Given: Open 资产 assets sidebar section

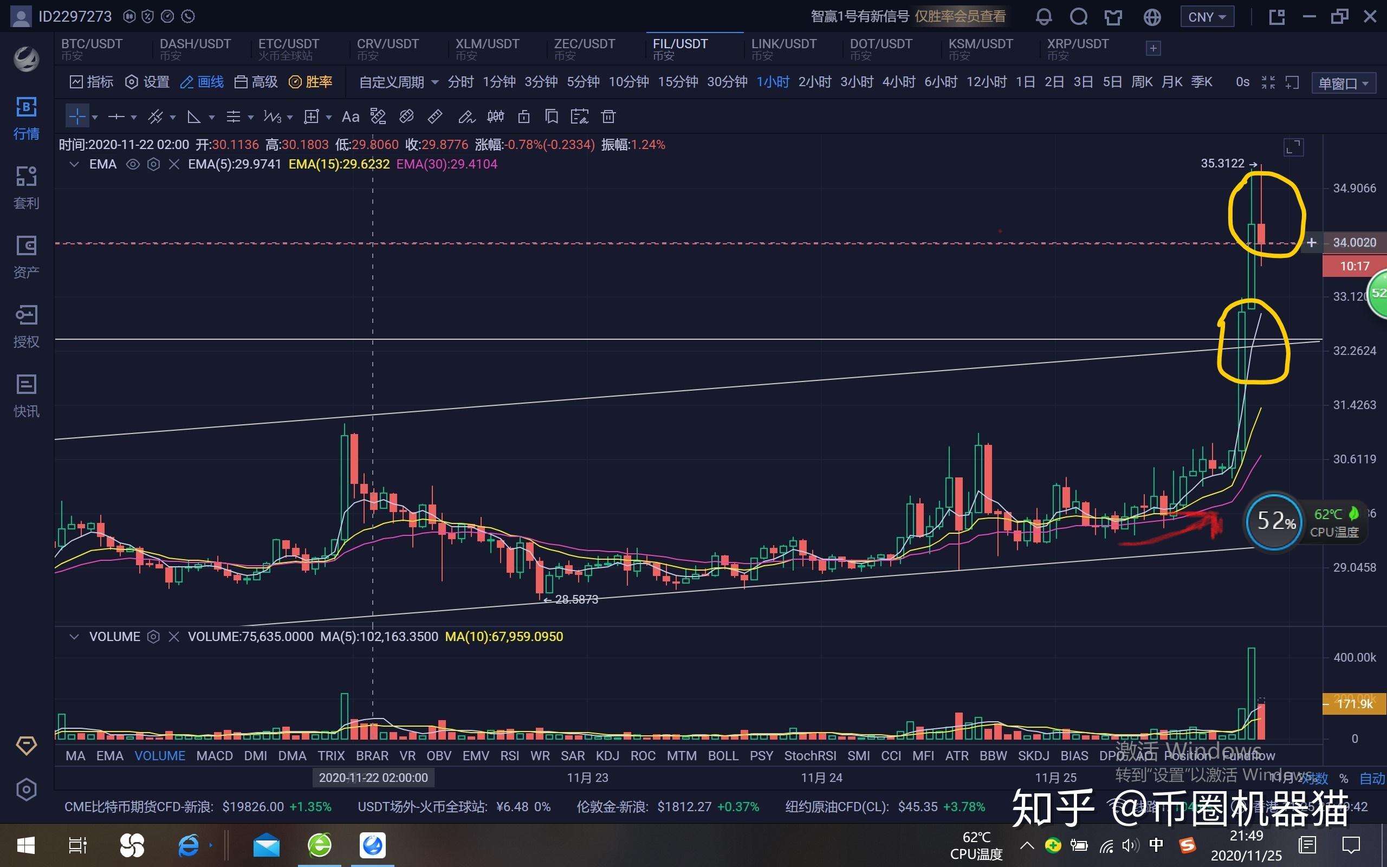Looking at the screenshot, I should (x=27, y=257).
